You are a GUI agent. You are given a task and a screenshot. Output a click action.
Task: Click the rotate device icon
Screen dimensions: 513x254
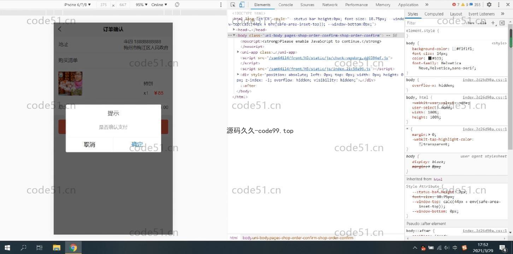pos(177,5)
